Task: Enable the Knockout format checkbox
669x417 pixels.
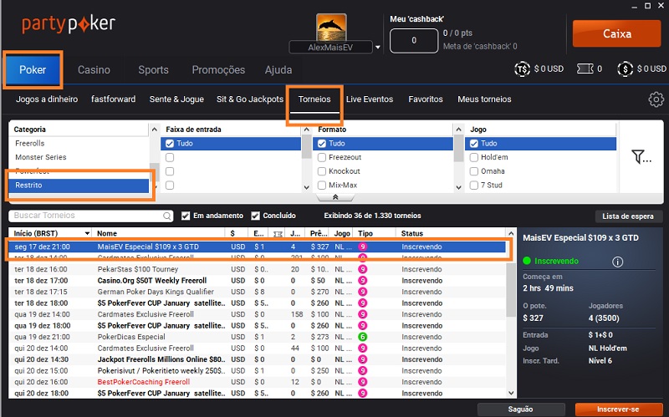Action: pyautogui.click(x=322, y=171)
